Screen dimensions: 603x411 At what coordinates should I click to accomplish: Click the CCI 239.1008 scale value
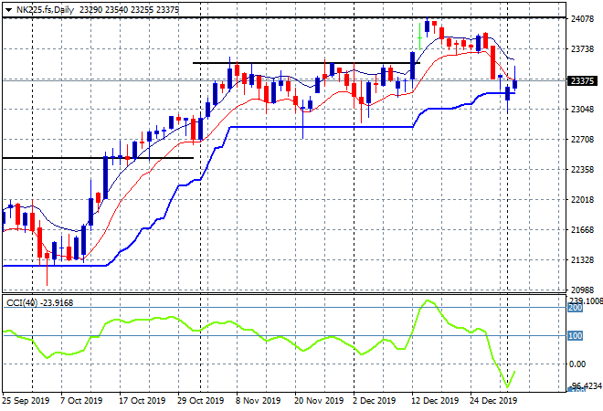pos(586,300)
